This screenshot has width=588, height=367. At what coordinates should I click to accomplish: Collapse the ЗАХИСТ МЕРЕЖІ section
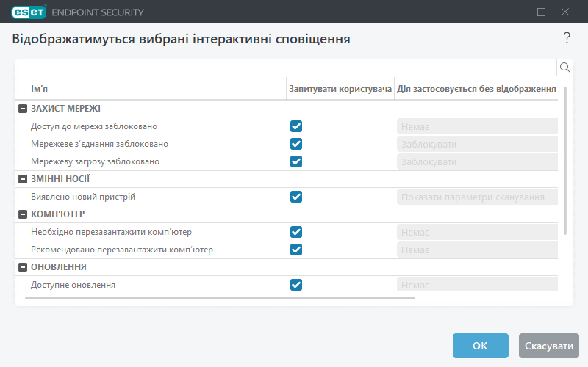pos(23,109)
